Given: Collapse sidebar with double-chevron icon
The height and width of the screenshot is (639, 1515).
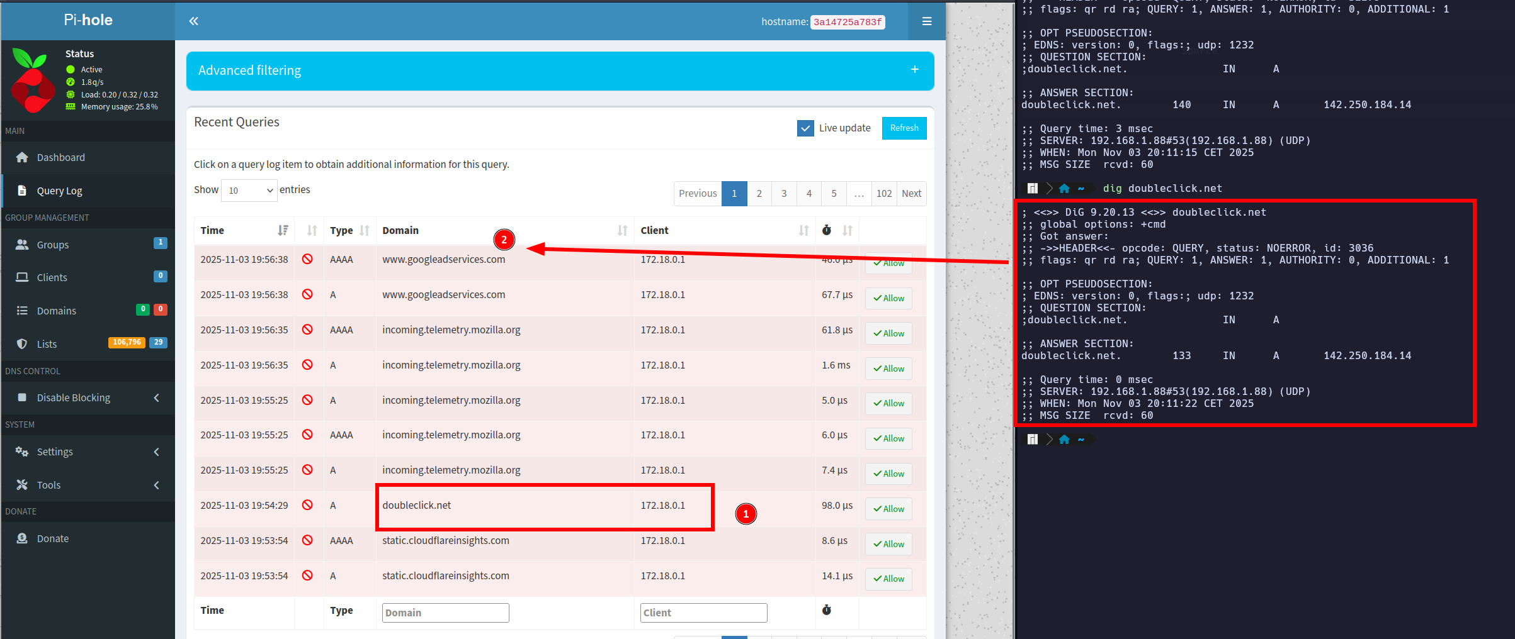Looking at the screenshot, I should pyautogui.click(x=193, y=21).
